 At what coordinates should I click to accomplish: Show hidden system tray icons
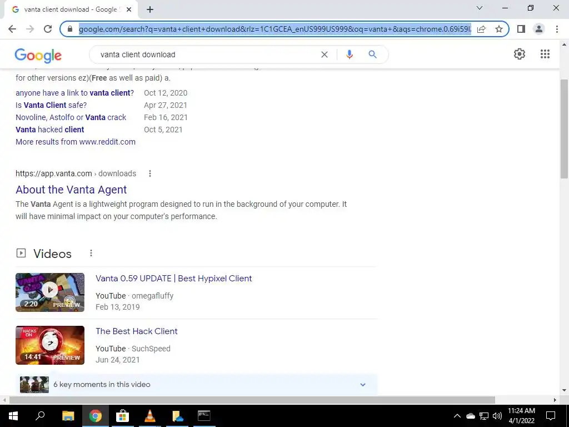point(457,416)
